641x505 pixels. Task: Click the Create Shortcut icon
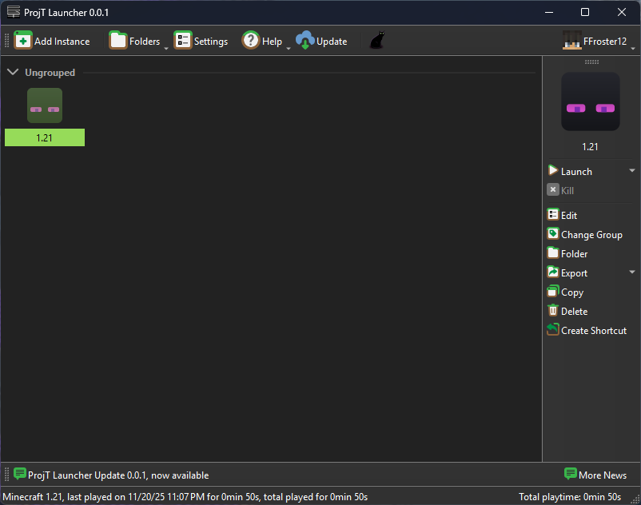click(552, 330)
